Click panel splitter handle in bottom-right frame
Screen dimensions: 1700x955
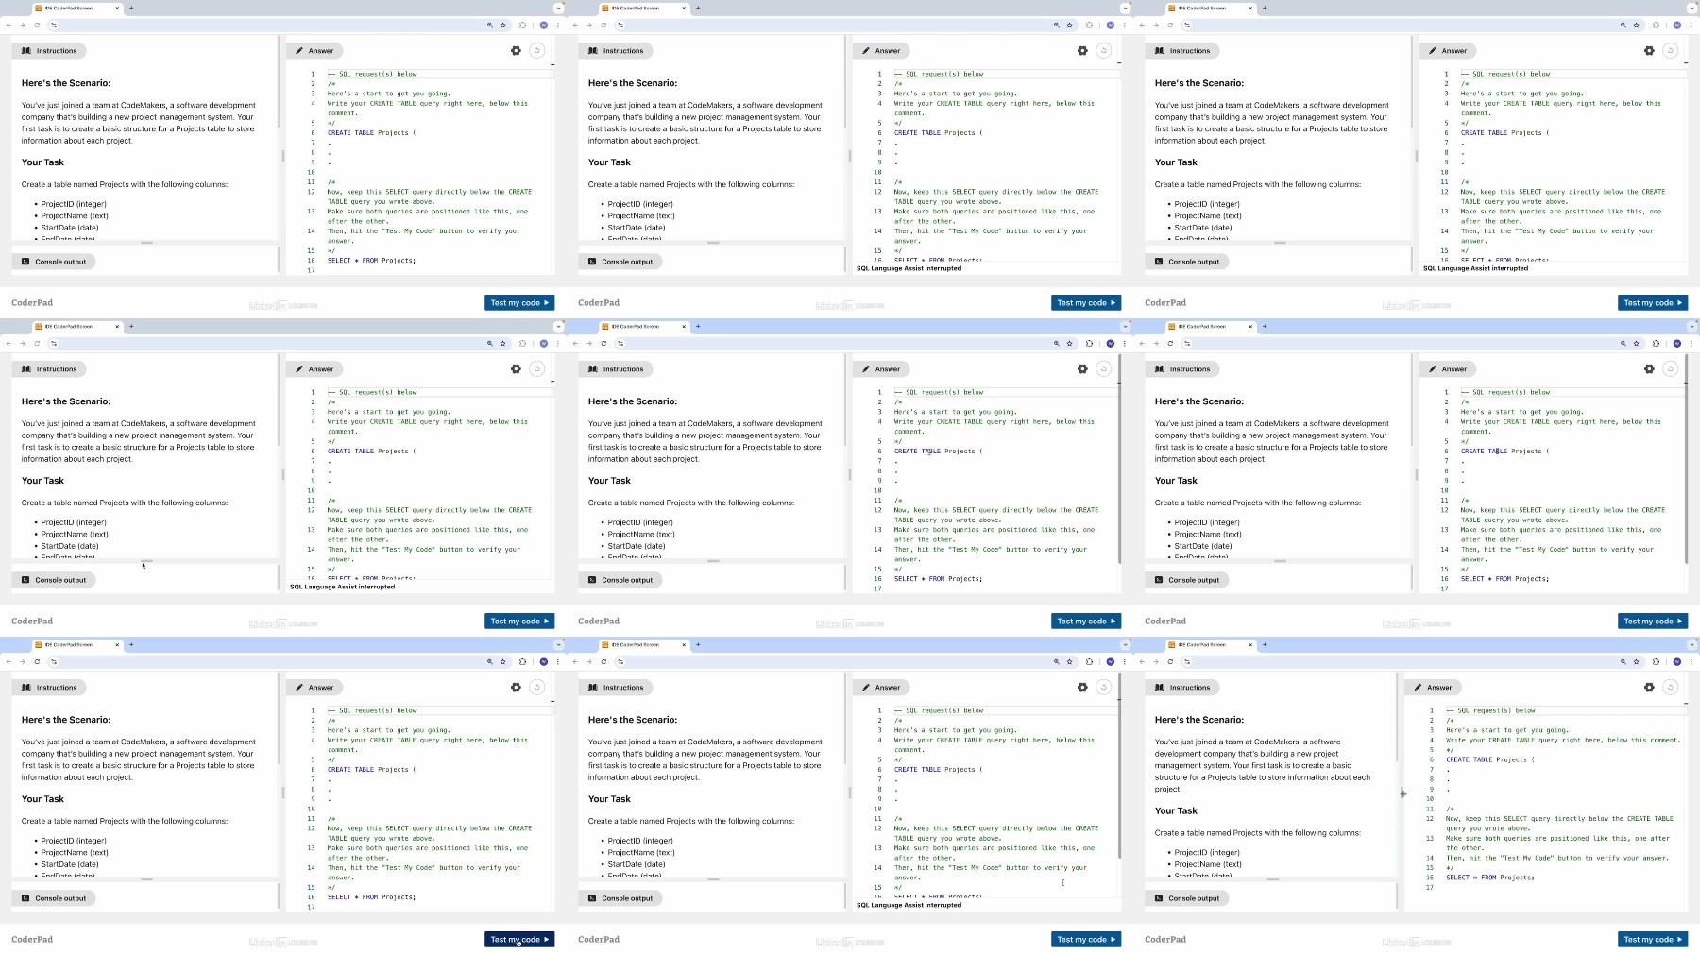click(x=1402, y=793)
